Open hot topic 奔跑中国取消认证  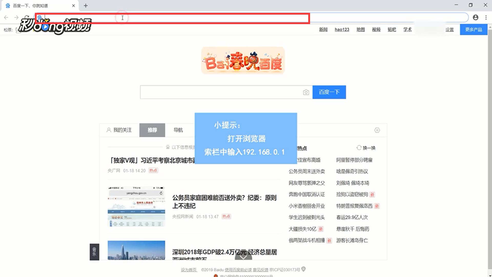coord(307,194)
